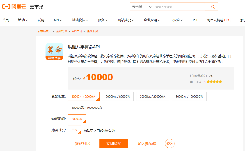Select the 100000元 / 10000000次 package
Image resolution: width=245 pixels, height=151 pixels.
coord(87,107)
